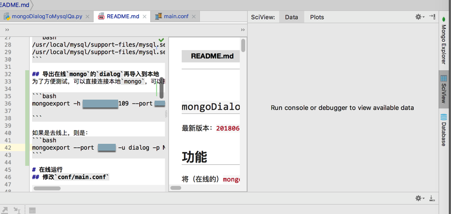Click the 'mongoexport --port' line in editor
This screenshot has width=451, height=214.
pos(98,148)
